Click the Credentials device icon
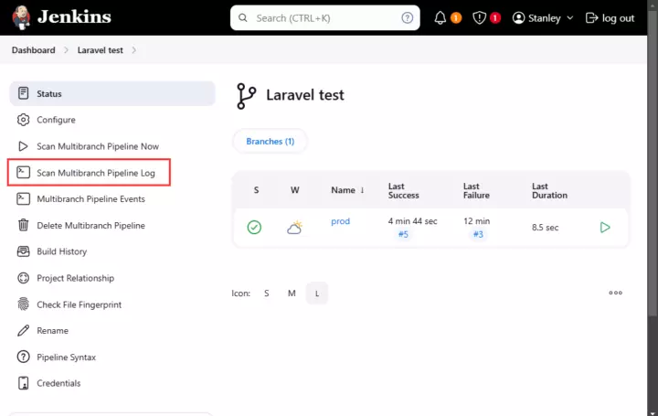The width and height of the screenshot is (658, 416). (24, 383)
